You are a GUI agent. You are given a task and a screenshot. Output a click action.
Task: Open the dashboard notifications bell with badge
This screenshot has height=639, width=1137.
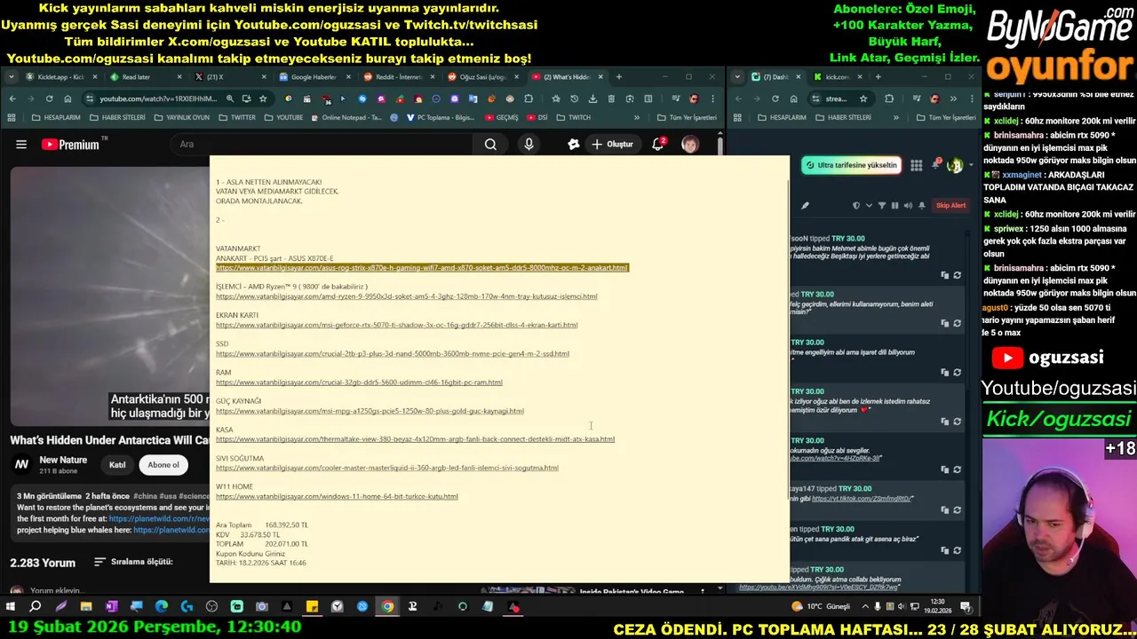pyautogui.click(x=936, y=165)
